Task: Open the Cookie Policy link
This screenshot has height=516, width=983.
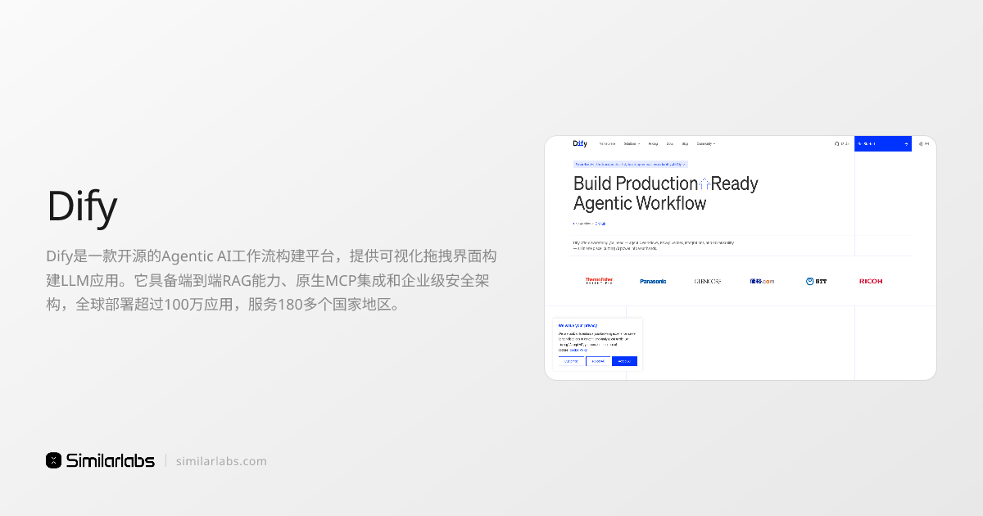Action: tap(578, 350)
